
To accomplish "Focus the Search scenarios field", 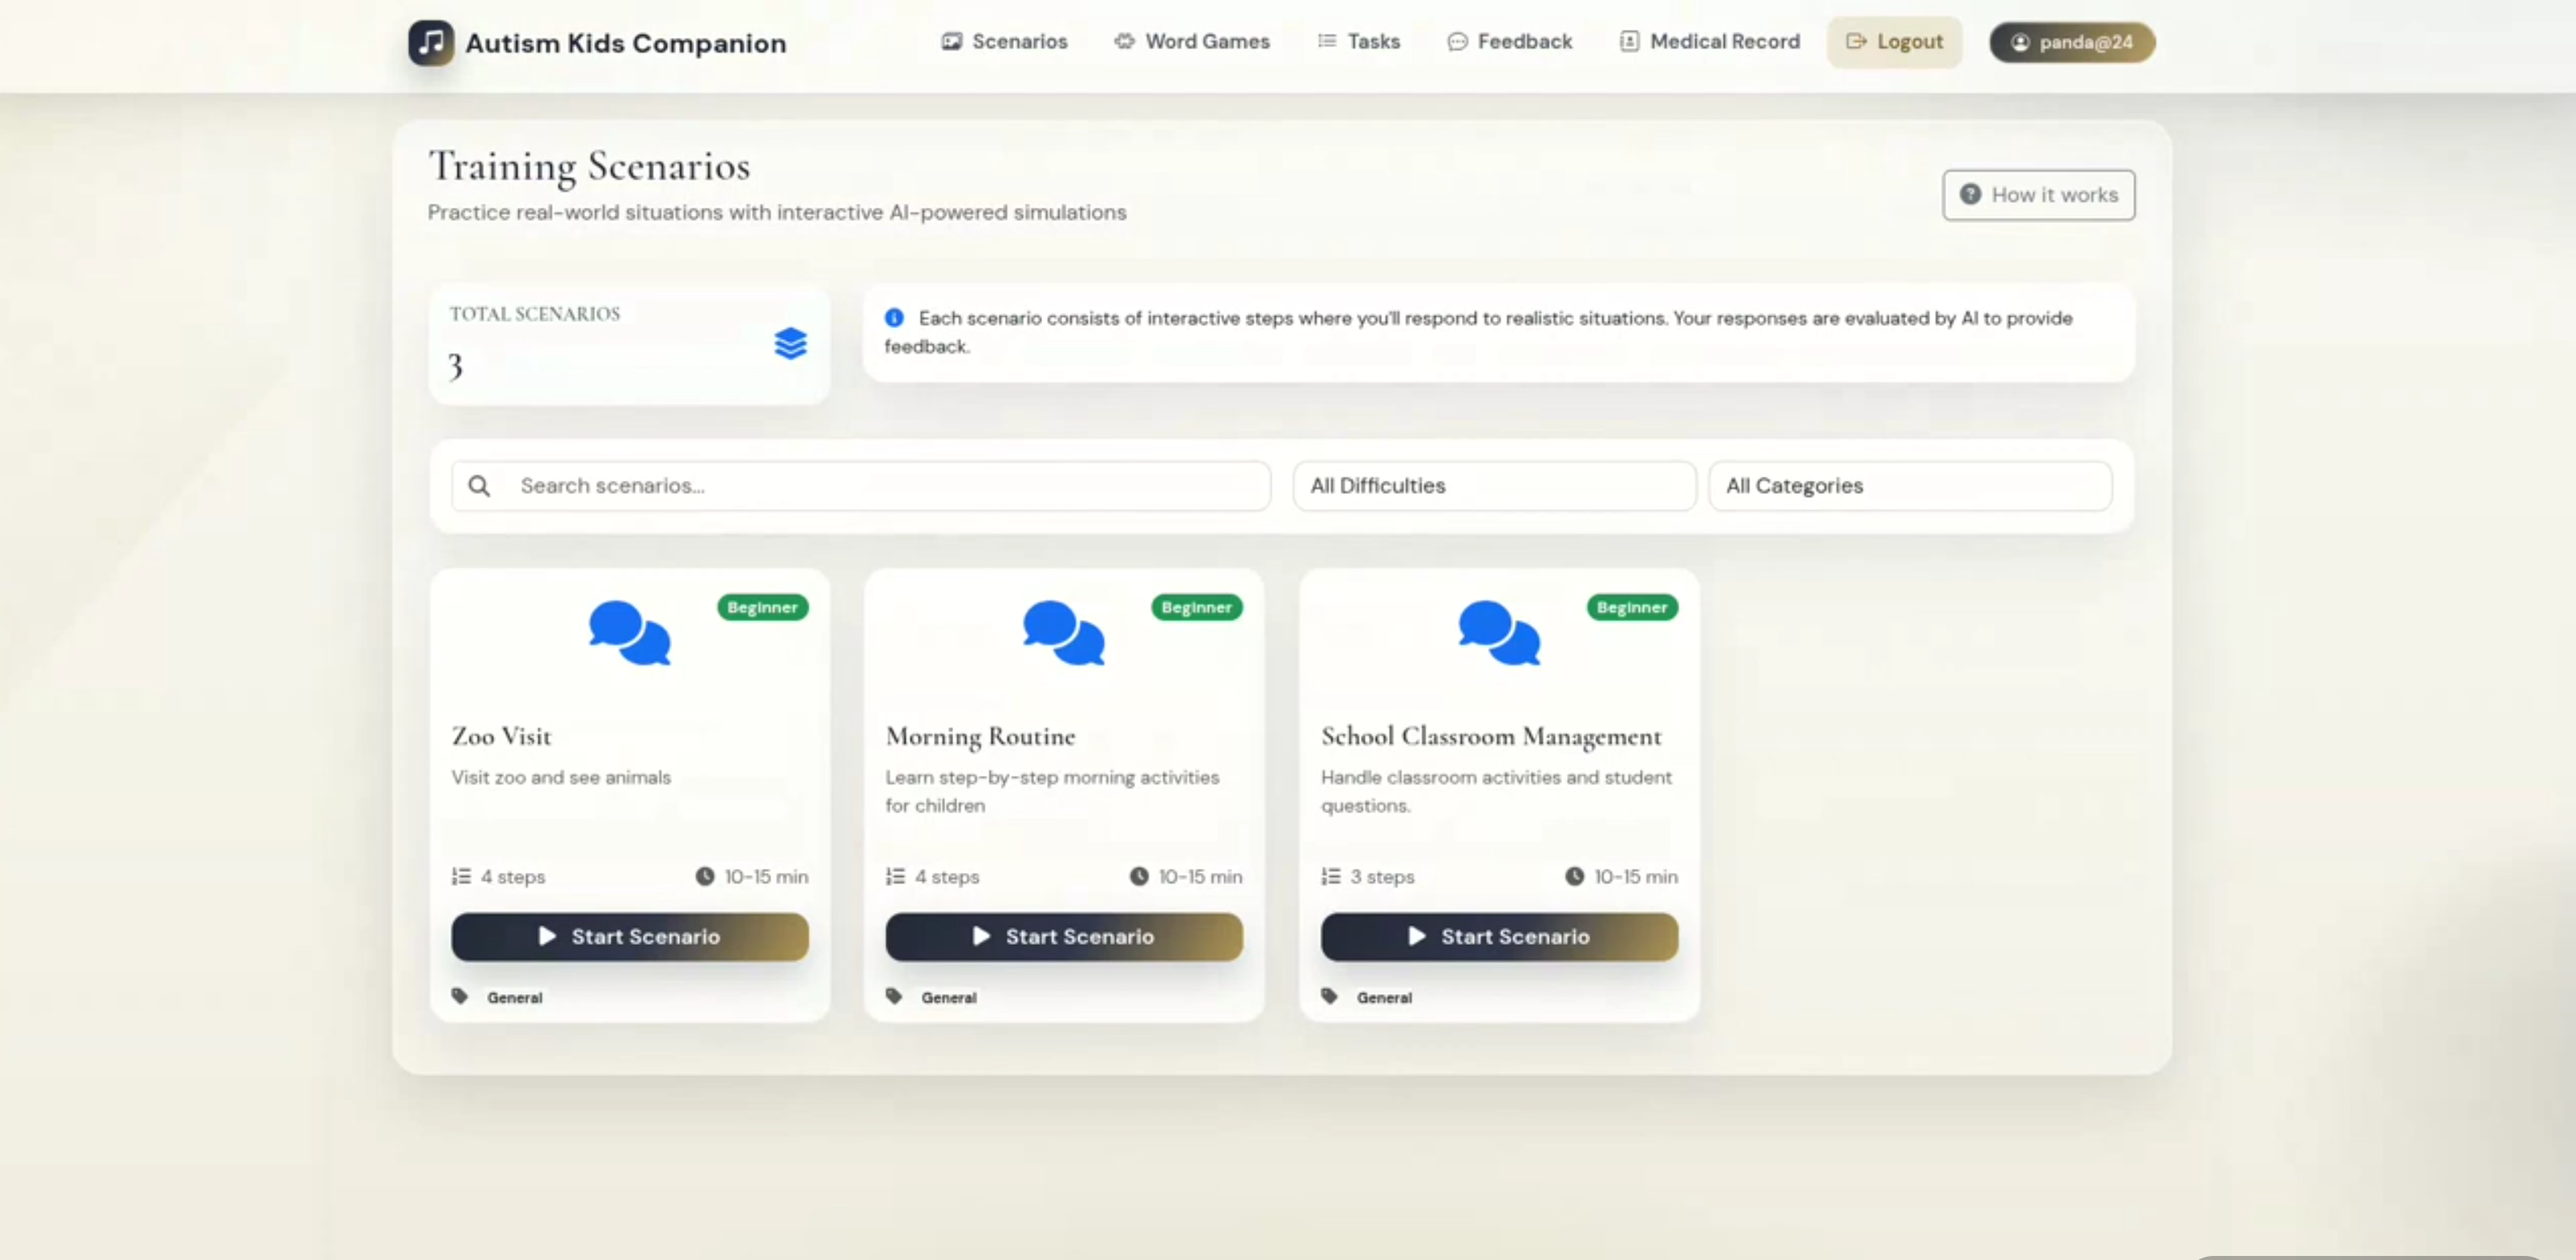I will pos(860,486).
